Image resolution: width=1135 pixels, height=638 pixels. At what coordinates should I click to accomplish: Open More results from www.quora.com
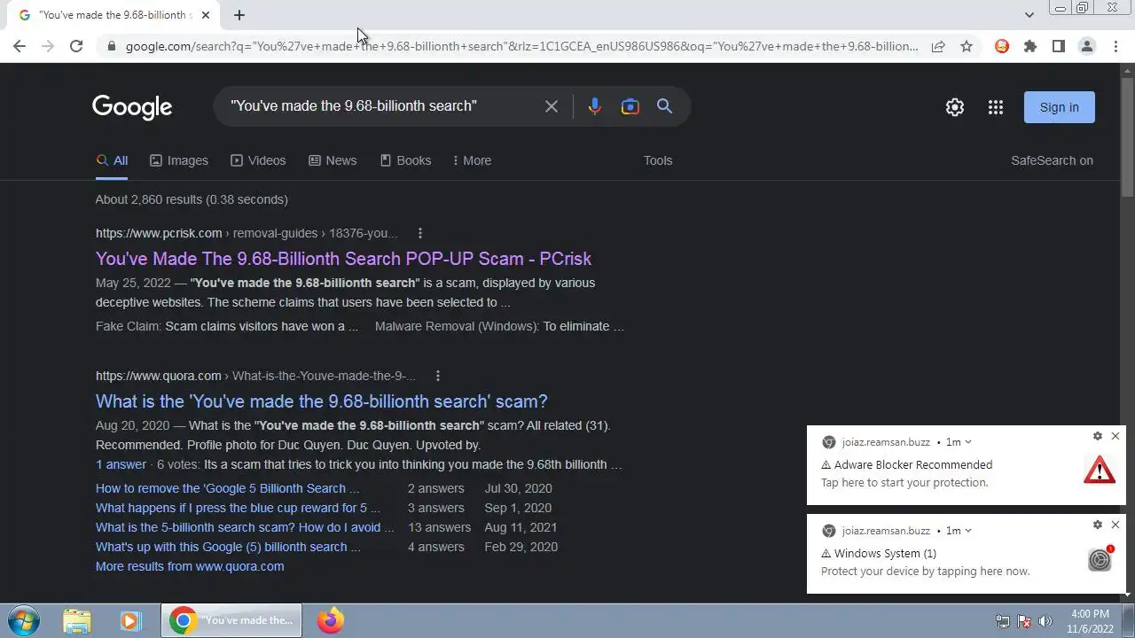coord(190,566)
